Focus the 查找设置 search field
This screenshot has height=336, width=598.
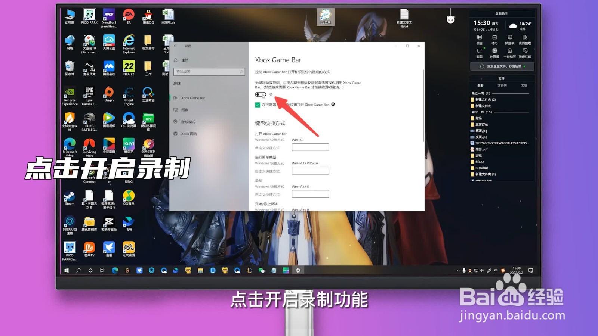click(x=209, y=71)
